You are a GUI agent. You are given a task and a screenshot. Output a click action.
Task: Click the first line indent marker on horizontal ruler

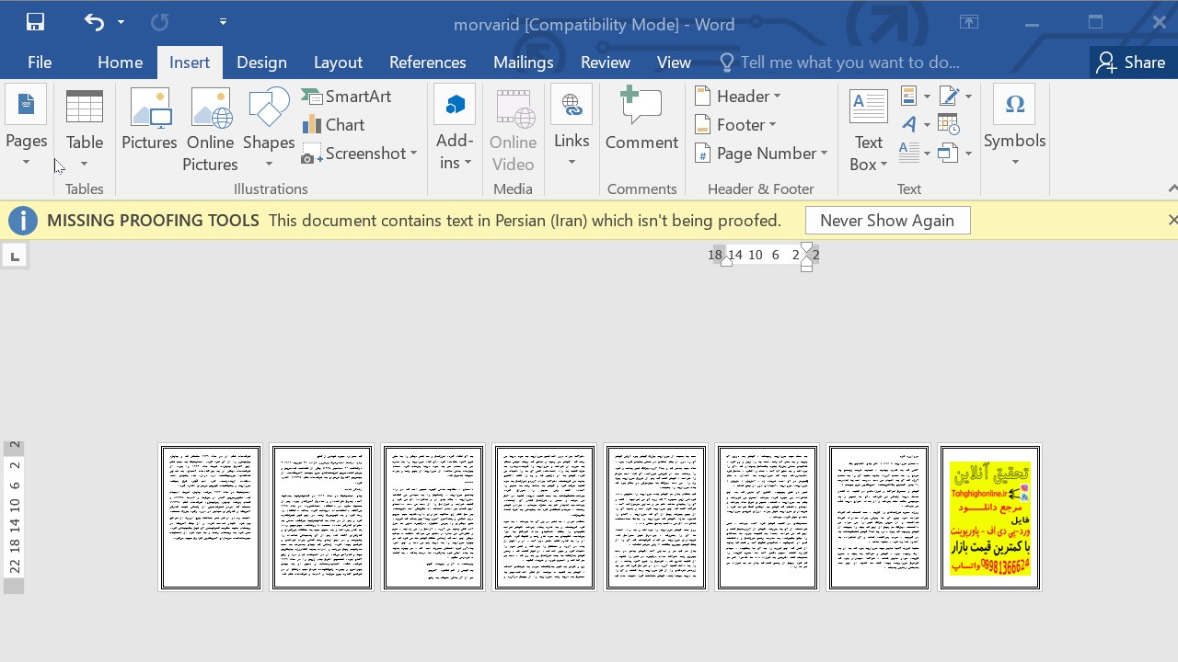807,248
